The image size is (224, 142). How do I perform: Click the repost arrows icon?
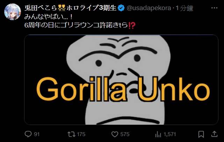coord(71,134)
